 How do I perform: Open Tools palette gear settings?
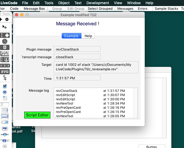point(7,19)
